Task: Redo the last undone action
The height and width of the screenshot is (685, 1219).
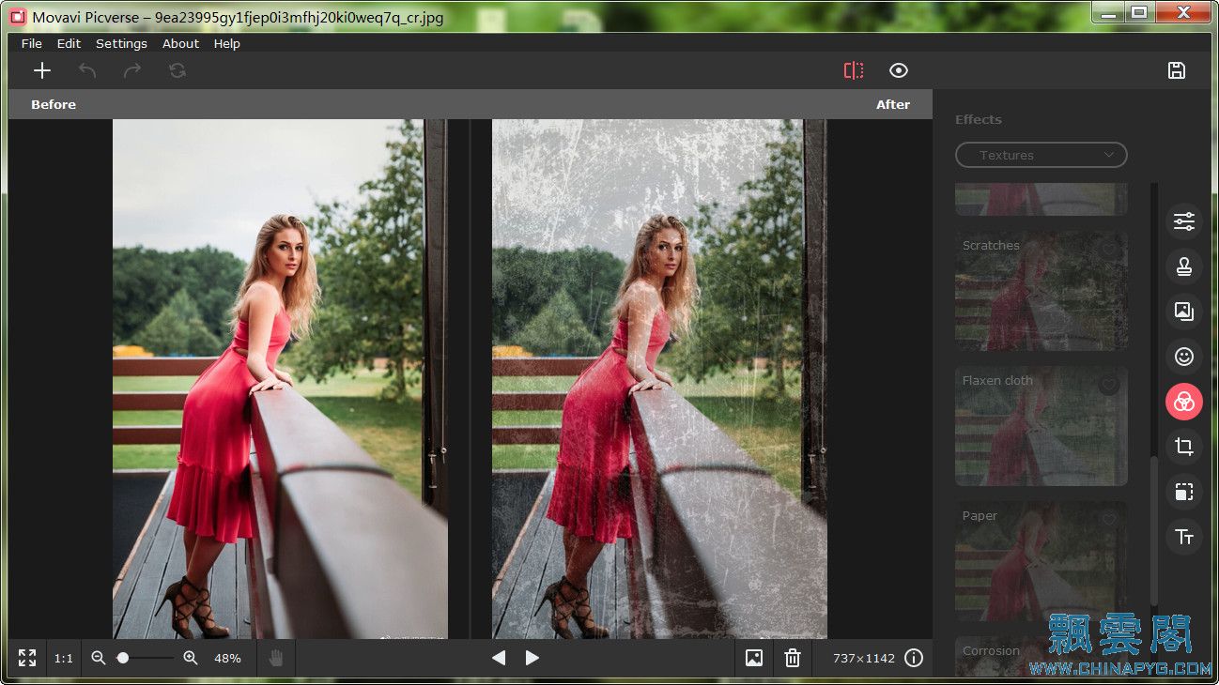Action: 132,70
